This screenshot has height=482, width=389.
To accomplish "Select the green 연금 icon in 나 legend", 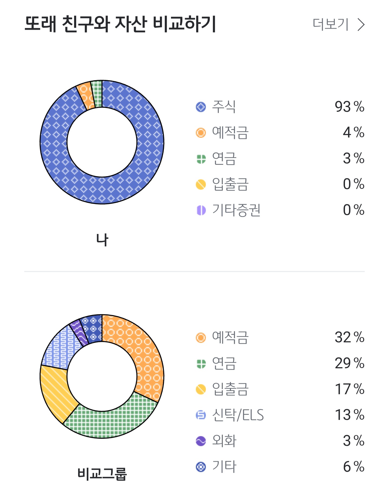I will coord(201,159).
